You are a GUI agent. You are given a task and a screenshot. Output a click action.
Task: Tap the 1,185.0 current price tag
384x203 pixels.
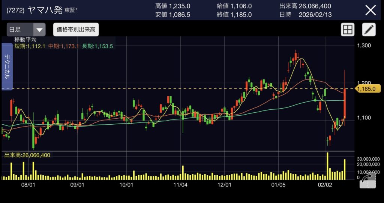click(367, 89)
